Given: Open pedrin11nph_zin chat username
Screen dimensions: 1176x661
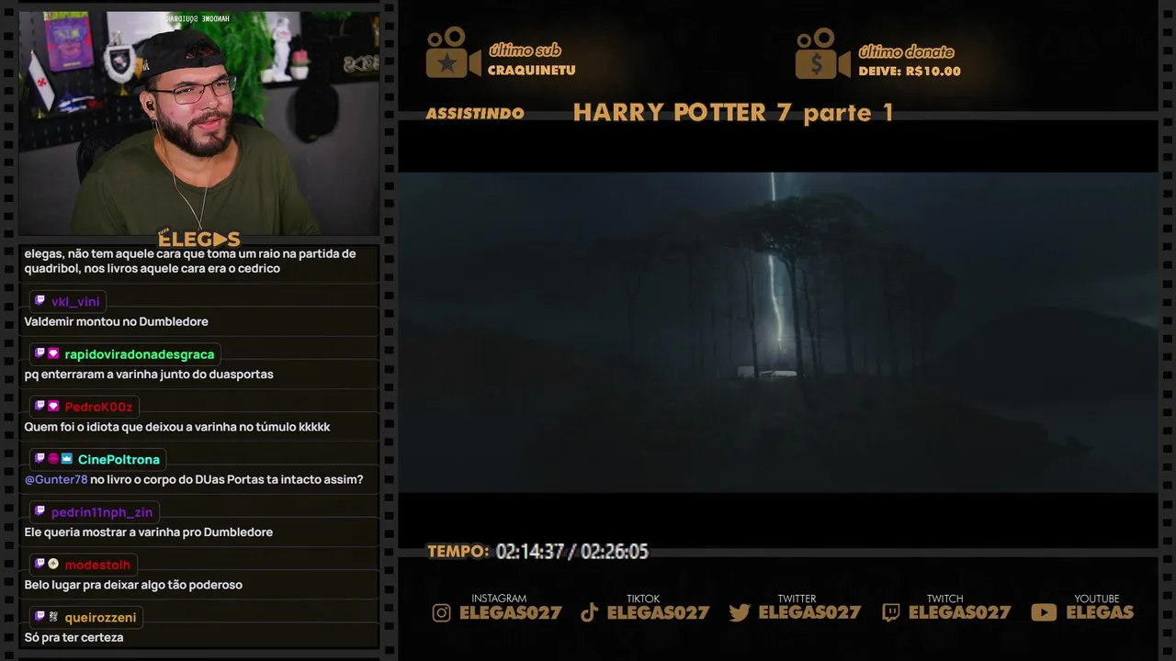Looking at the screenshot, I should click(102, 512).
